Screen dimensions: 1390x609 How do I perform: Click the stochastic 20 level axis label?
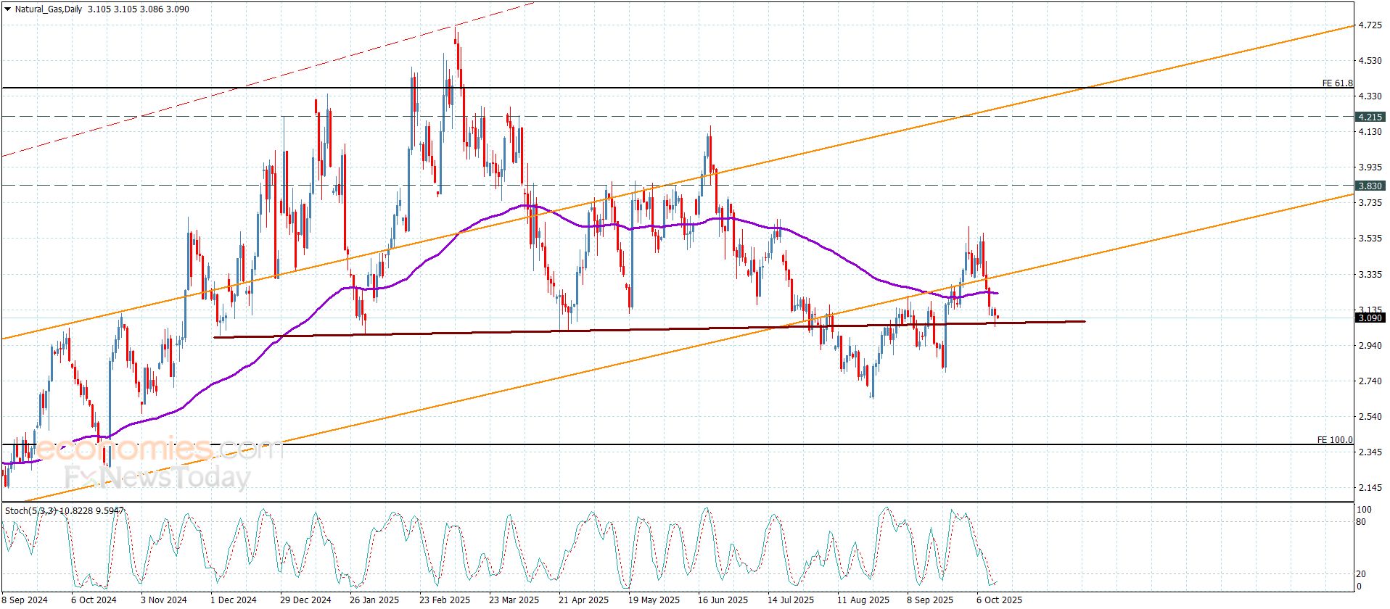(1361, 574)
